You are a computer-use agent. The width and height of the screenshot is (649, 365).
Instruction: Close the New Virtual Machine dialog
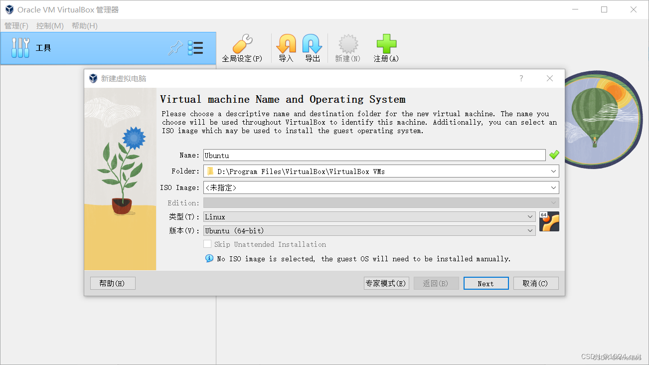click(550, 78)
